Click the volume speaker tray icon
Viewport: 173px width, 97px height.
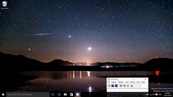(153, 95)
